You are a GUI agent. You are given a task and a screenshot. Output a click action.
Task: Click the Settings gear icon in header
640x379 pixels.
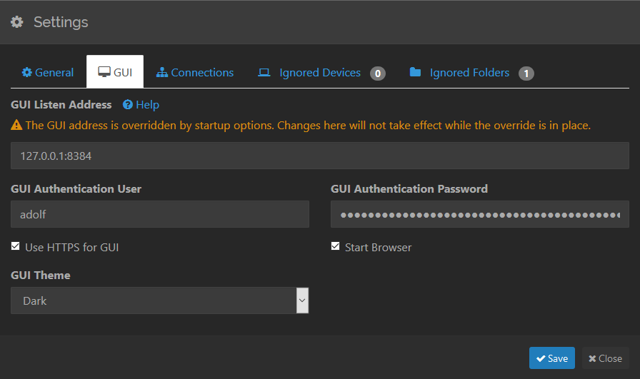pyautogui.click(x=16, y=22)
